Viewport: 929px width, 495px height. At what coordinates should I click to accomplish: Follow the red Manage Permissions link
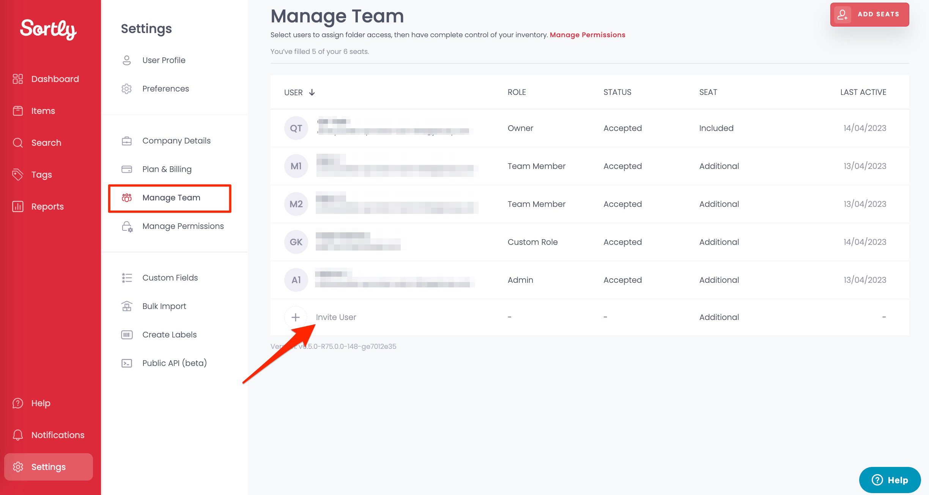(x=587, y=35)
